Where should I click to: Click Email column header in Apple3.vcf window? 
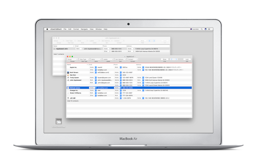click(x=101, y=65)
